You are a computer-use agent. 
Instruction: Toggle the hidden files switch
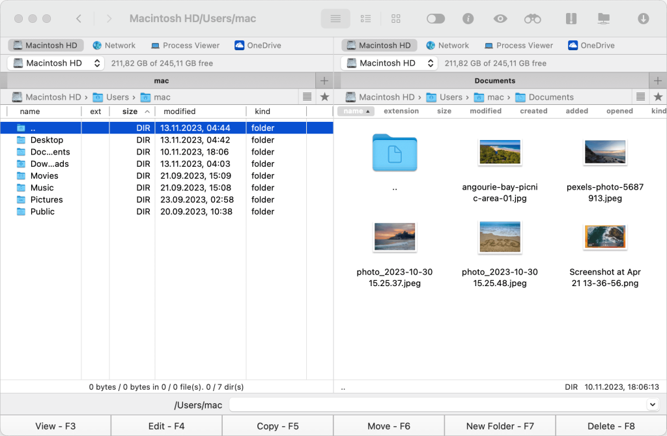435,19
